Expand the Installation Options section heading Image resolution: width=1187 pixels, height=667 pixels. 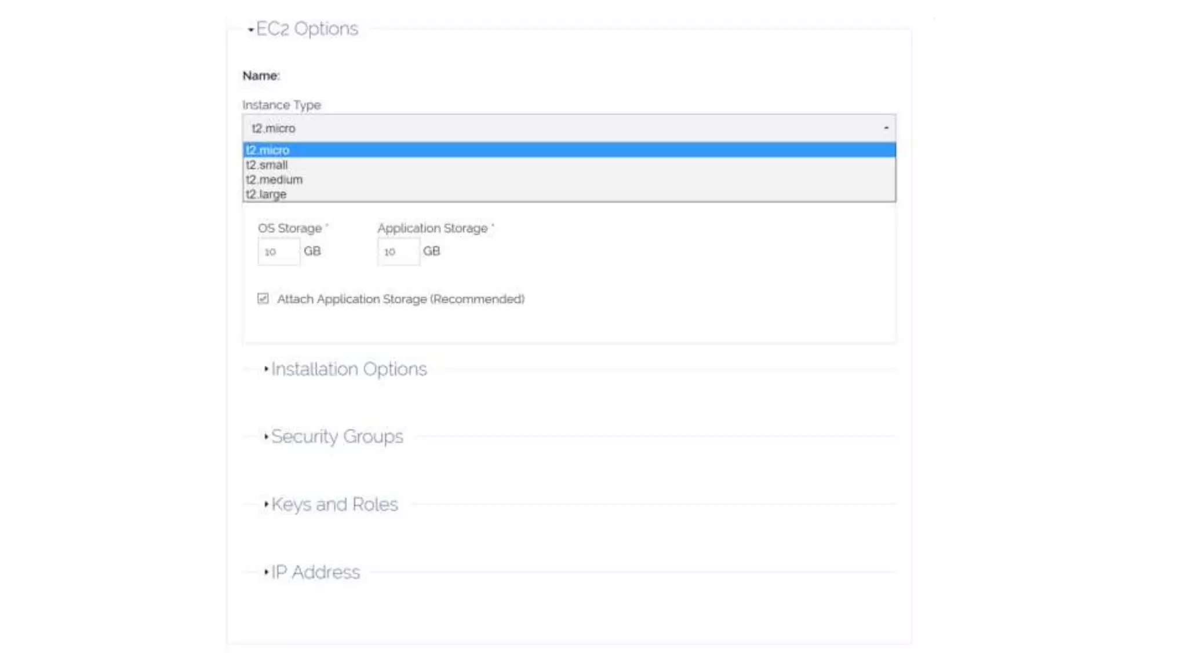349,369
